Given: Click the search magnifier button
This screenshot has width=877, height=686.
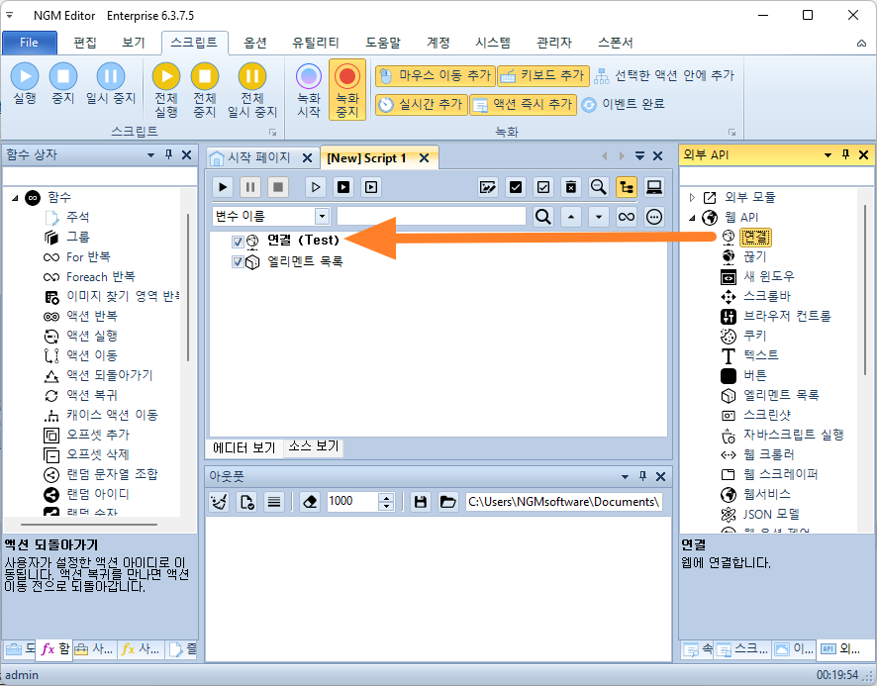Looking at the screenshot, I should (542, 216).
